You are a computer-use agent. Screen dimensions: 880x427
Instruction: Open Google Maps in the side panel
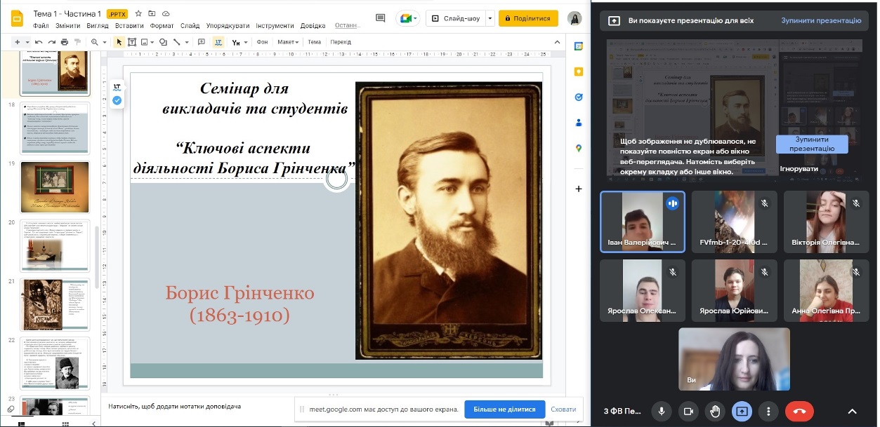(579, 148)
